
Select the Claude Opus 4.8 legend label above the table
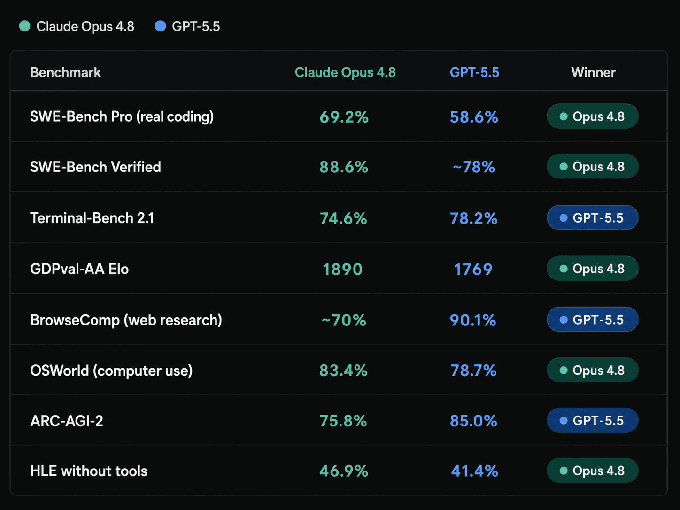85,26
